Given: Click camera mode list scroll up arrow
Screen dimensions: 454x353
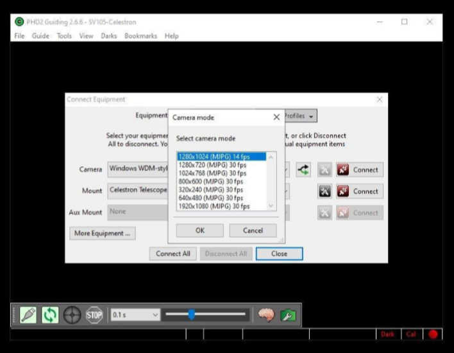Looking at the screenshot, I should [271, 157].
